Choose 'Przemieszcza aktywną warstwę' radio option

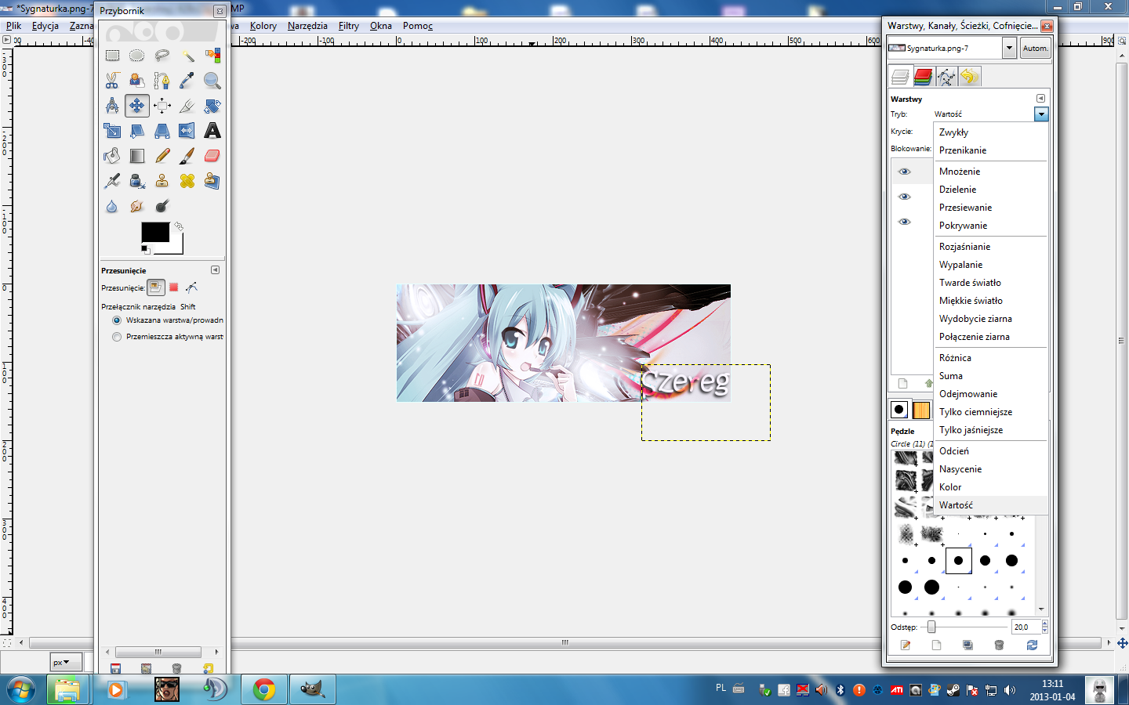point(117,337)
